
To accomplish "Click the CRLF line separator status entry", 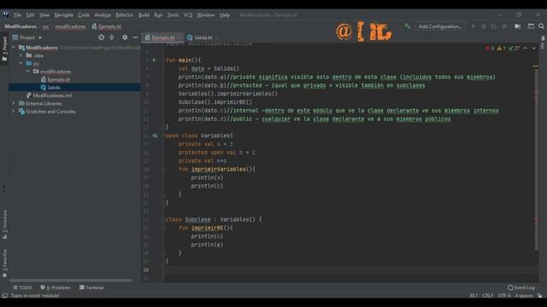I will coord(488,296).
